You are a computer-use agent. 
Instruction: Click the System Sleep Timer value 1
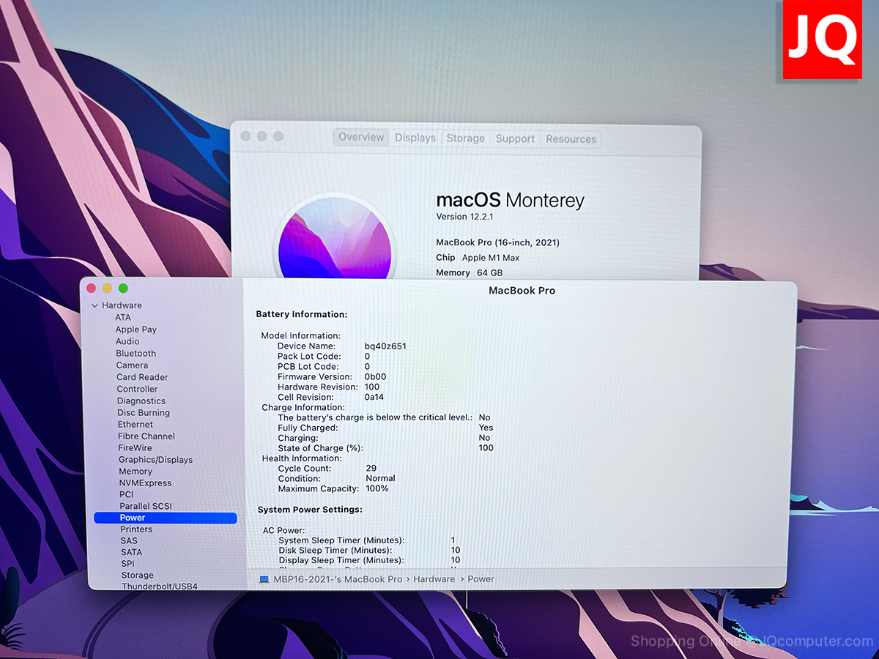[453, 540]
